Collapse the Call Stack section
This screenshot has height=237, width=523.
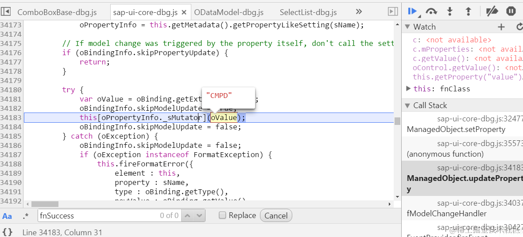click(x=407, y=106)
